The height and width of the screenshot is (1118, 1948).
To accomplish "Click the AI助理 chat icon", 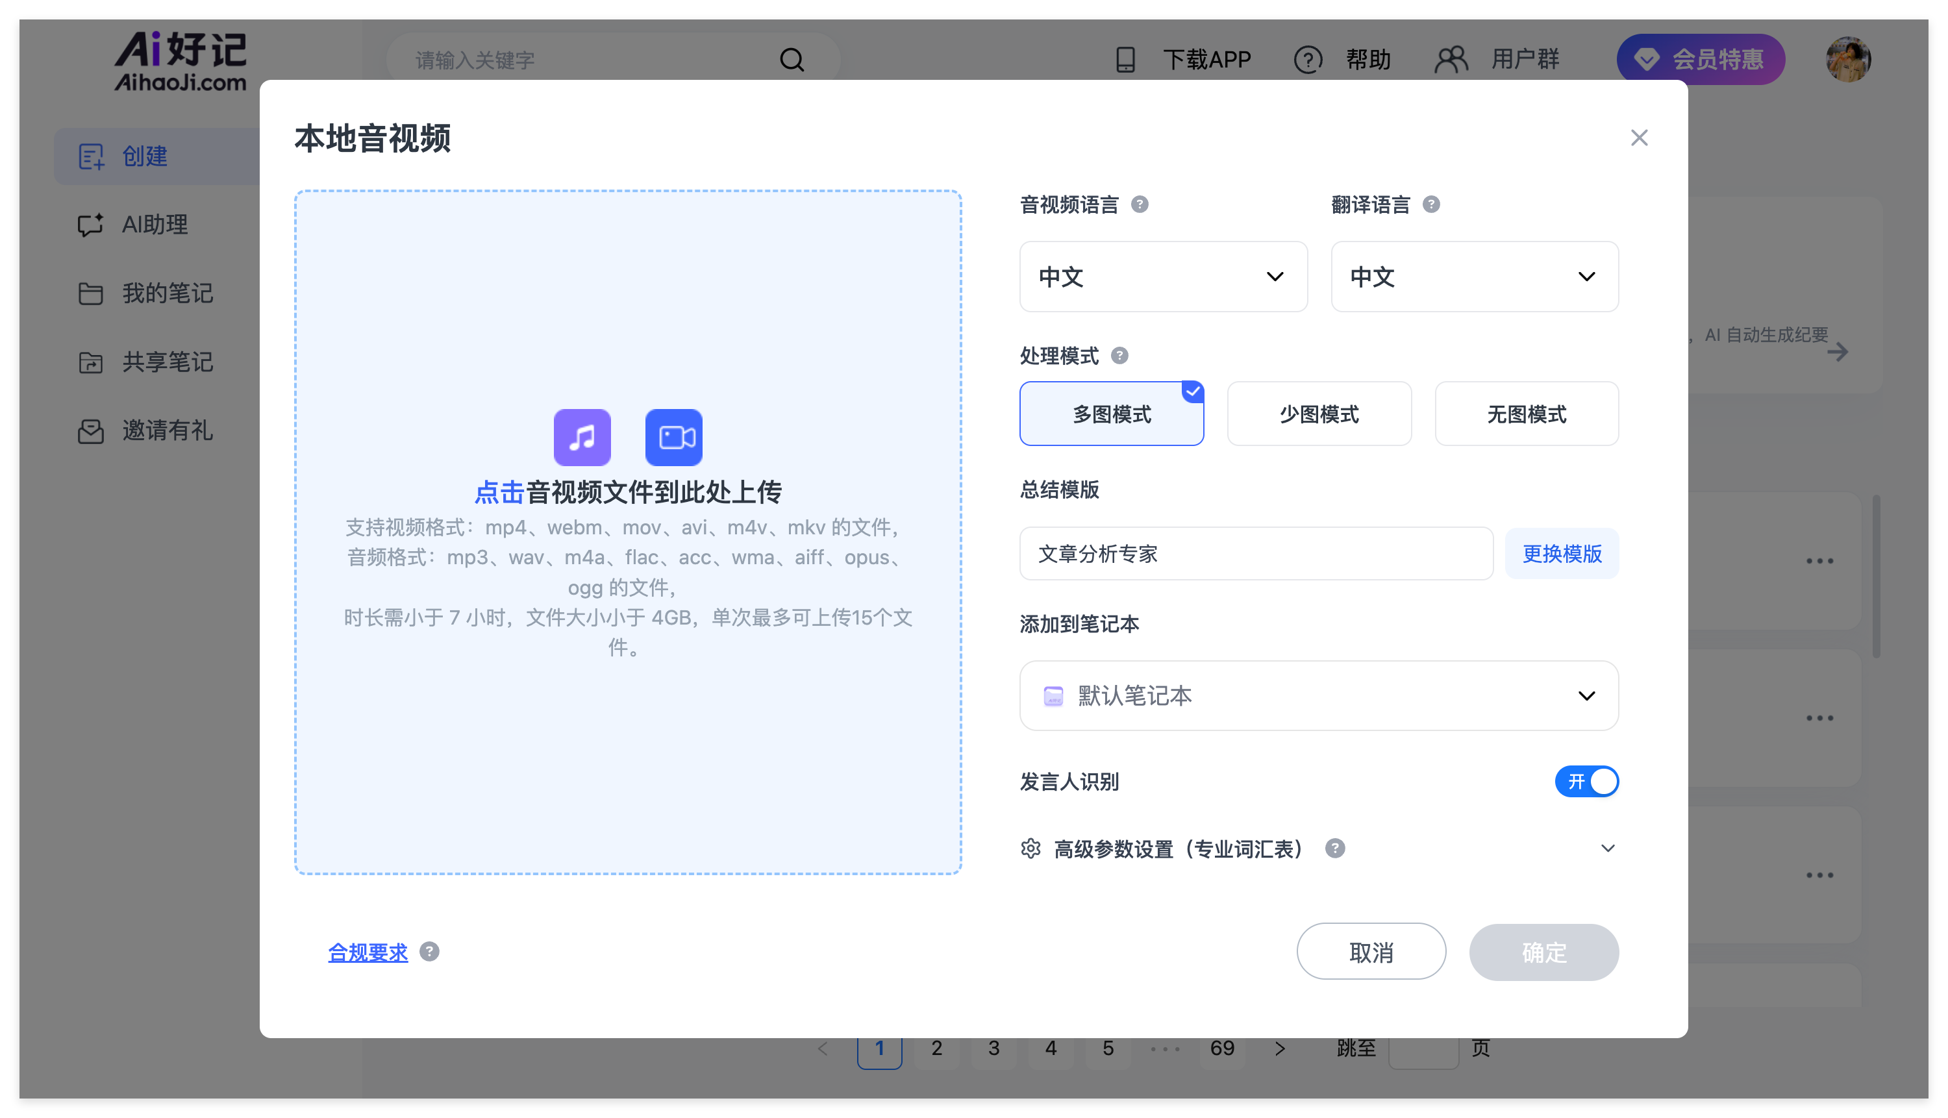I will tap(91, 225).
